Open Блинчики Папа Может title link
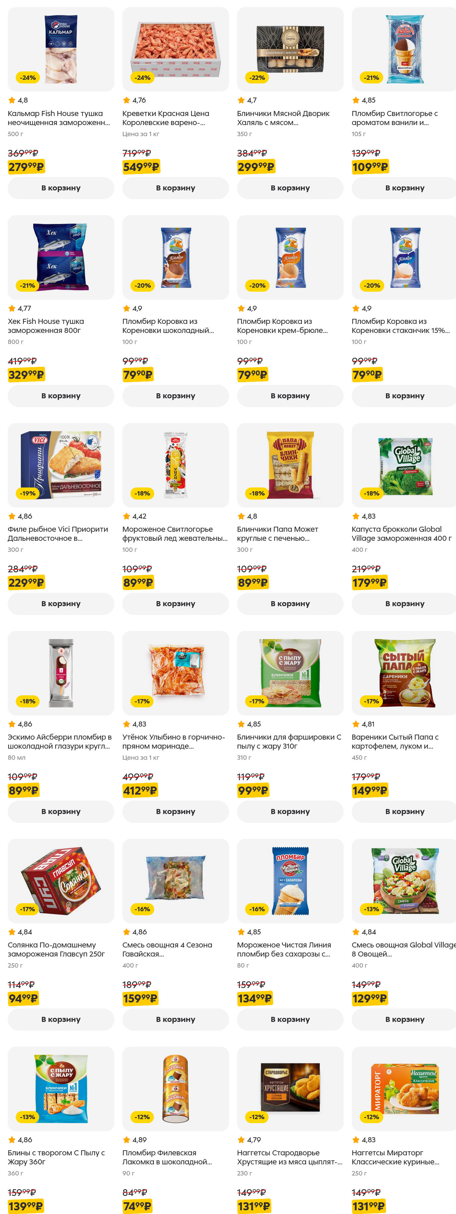Screen dimensions: 456x1214 tap(278, 534)
